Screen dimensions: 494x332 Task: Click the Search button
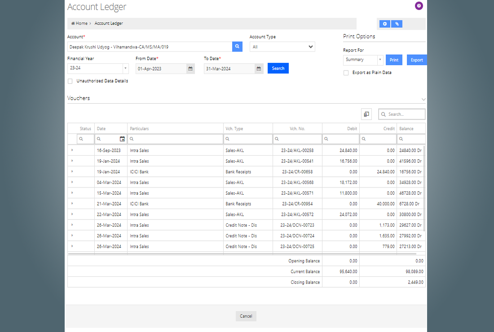pyautogui.click(x=278, y=68)
